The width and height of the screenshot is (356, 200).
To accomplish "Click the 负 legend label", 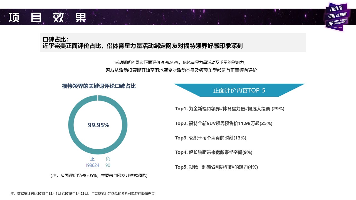I will pyautogui.click(x=108, y=159).
